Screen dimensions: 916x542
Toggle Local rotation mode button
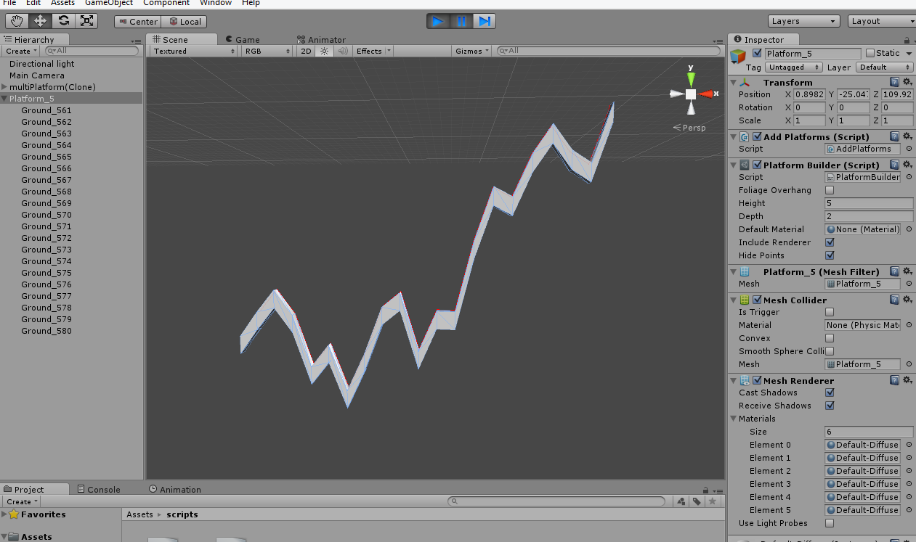[x=184, y=22]
